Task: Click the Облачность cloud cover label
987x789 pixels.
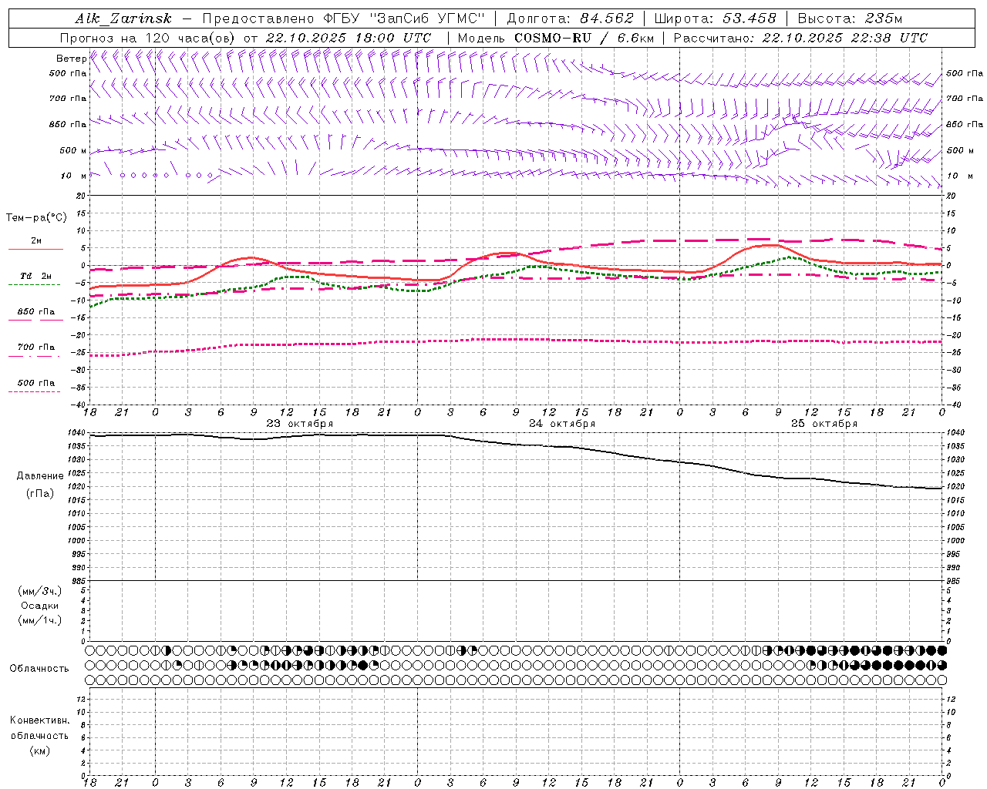Action: point(39,668)
